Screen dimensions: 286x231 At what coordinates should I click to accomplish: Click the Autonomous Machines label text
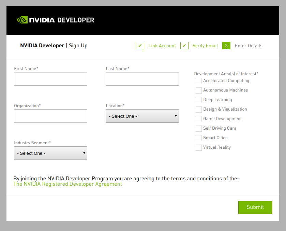(x=225, y=90)
